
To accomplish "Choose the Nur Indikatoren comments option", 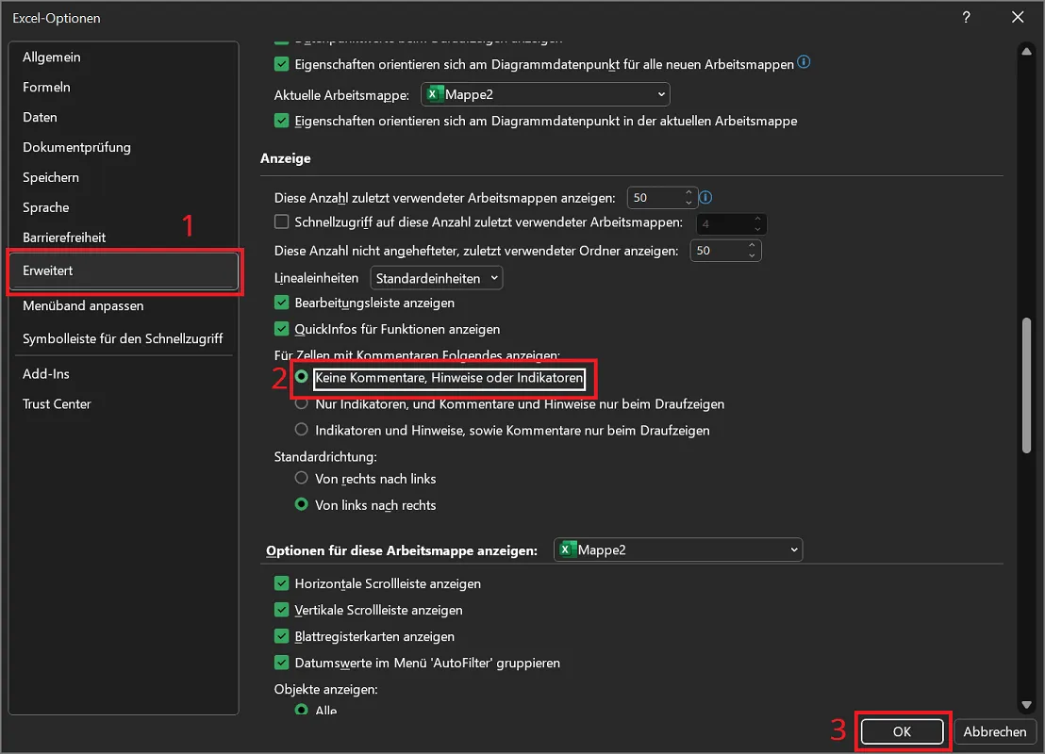I will (302, 404).
